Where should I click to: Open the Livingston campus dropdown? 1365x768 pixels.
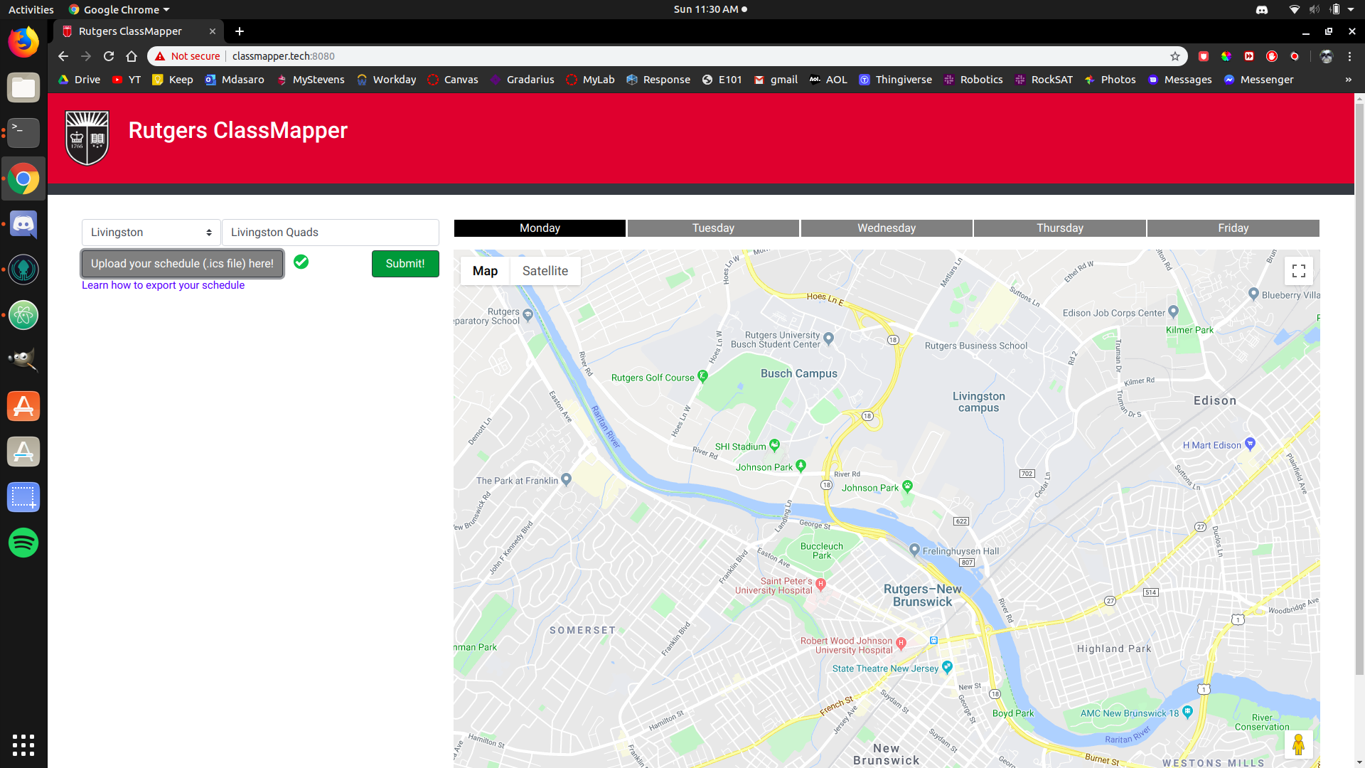151,233
